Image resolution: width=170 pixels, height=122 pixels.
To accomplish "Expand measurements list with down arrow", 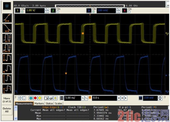I will [x=16, y=119].
